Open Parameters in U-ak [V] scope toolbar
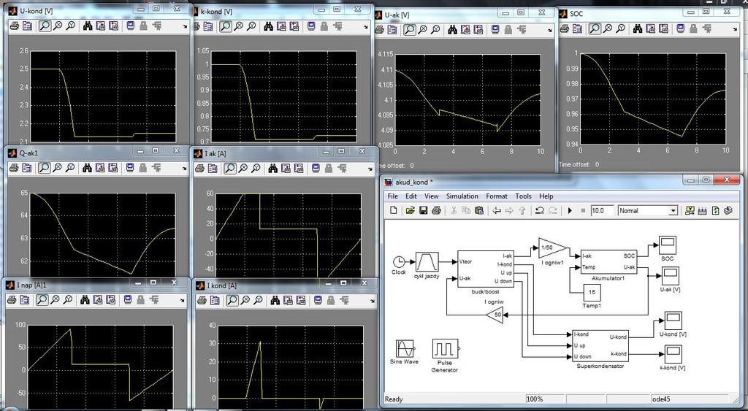The height and width of the screenshot is (411, 748). [392, 29]
